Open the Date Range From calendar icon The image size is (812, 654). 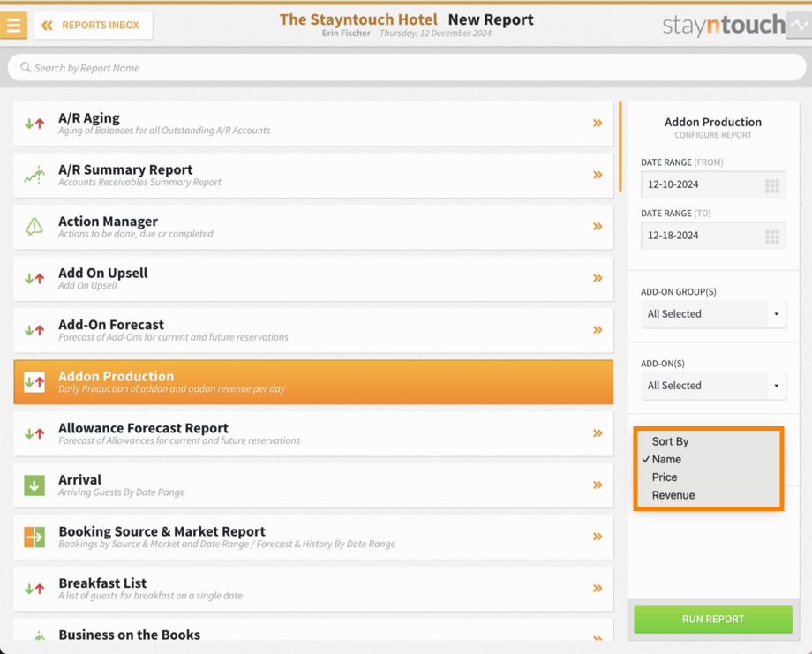(x=772, y=185)
